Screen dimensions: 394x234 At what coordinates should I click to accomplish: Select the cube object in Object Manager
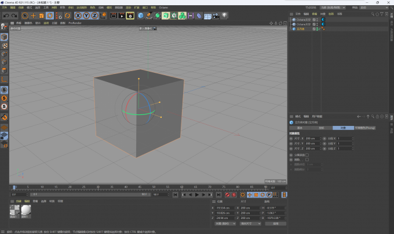point(301,29)
